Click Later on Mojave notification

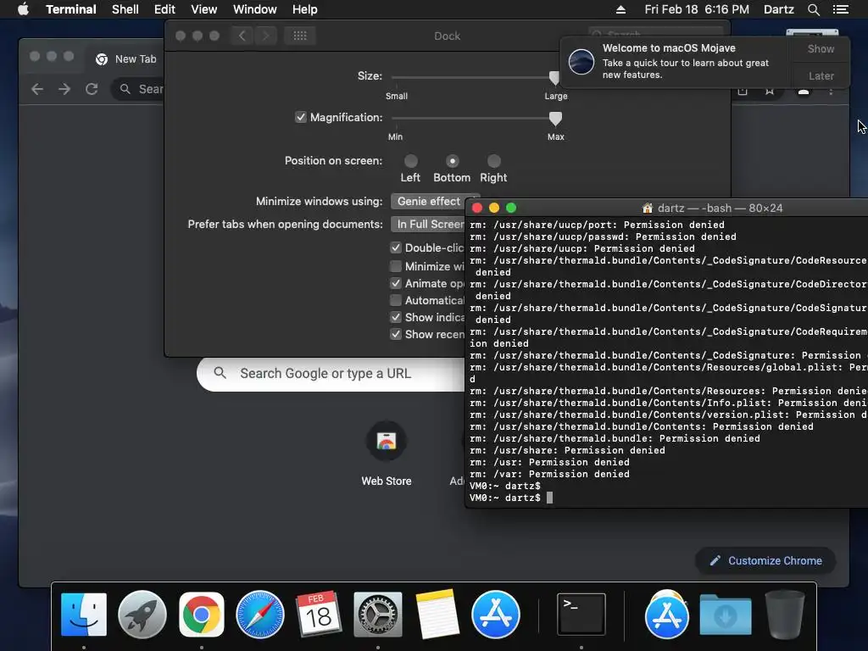pyautogui.click(x=821, y=75)
